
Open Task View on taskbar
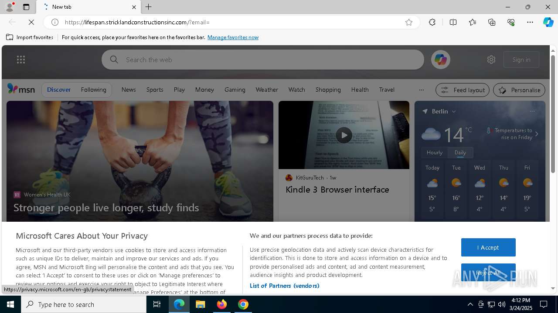tap(157, 304)
